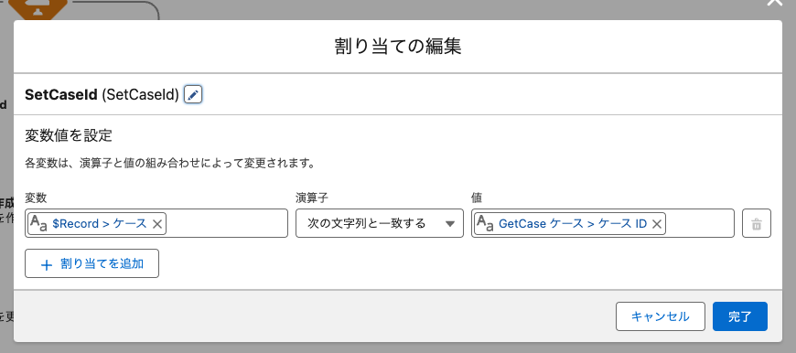This screenshot has height=353, width=796.
Task: Click the Aa text icon in the GetCase pill
Action: pos(486,223)
